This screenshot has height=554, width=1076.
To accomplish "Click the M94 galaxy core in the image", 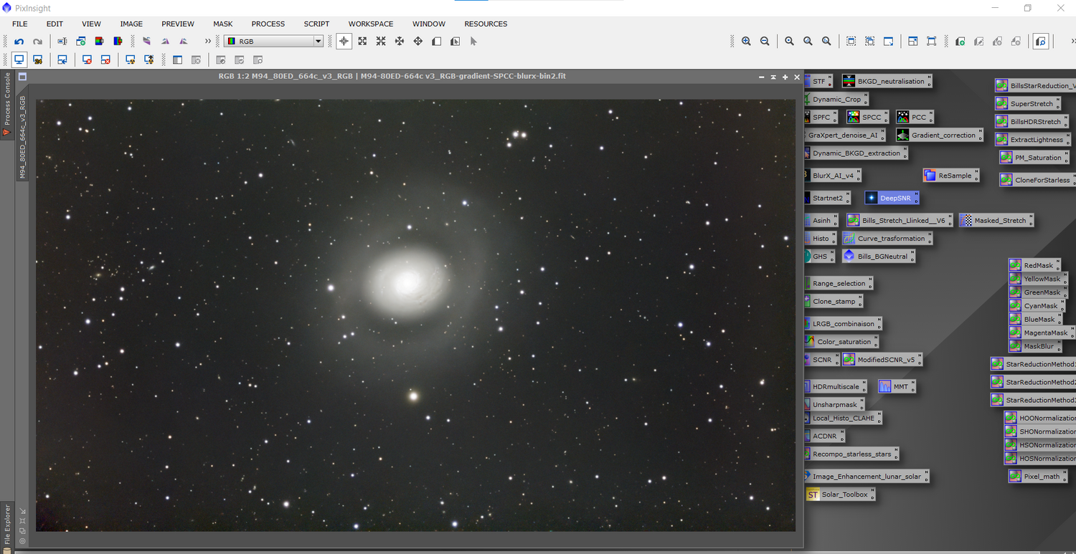I will [407, 282].
